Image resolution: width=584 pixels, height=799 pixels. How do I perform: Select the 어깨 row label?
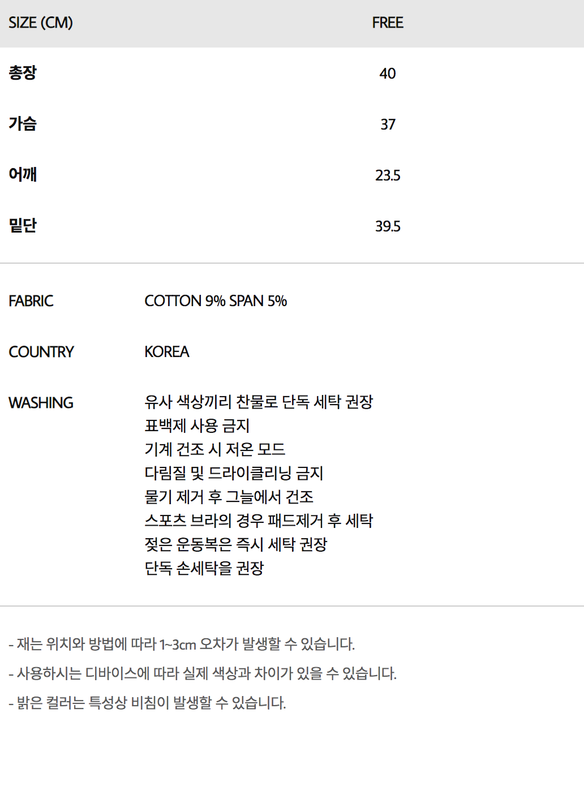pos(23,175)
